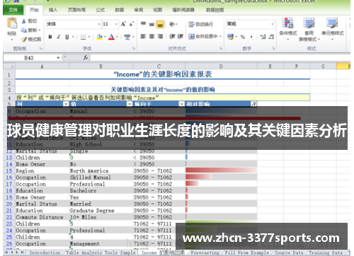354x256 pixels.
Task: Open font group dialog launcher
Action: 134,48
